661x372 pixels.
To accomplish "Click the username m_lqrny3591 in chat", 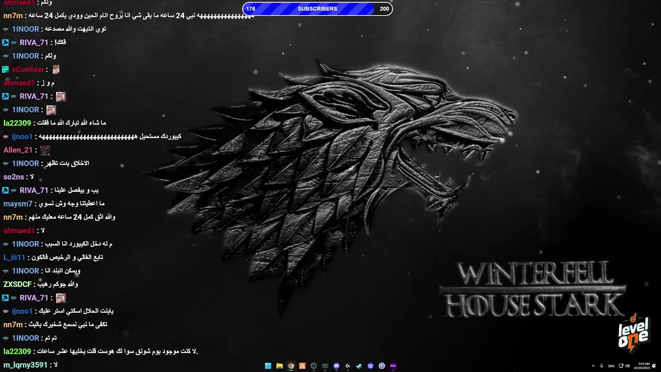I will coord(25,365).
